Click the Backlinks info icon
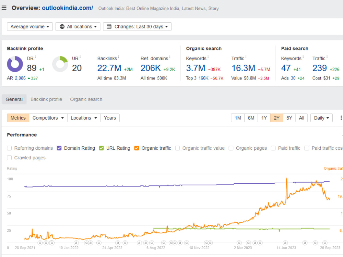This screenshot has height=257, width=343. click(119, 57)
